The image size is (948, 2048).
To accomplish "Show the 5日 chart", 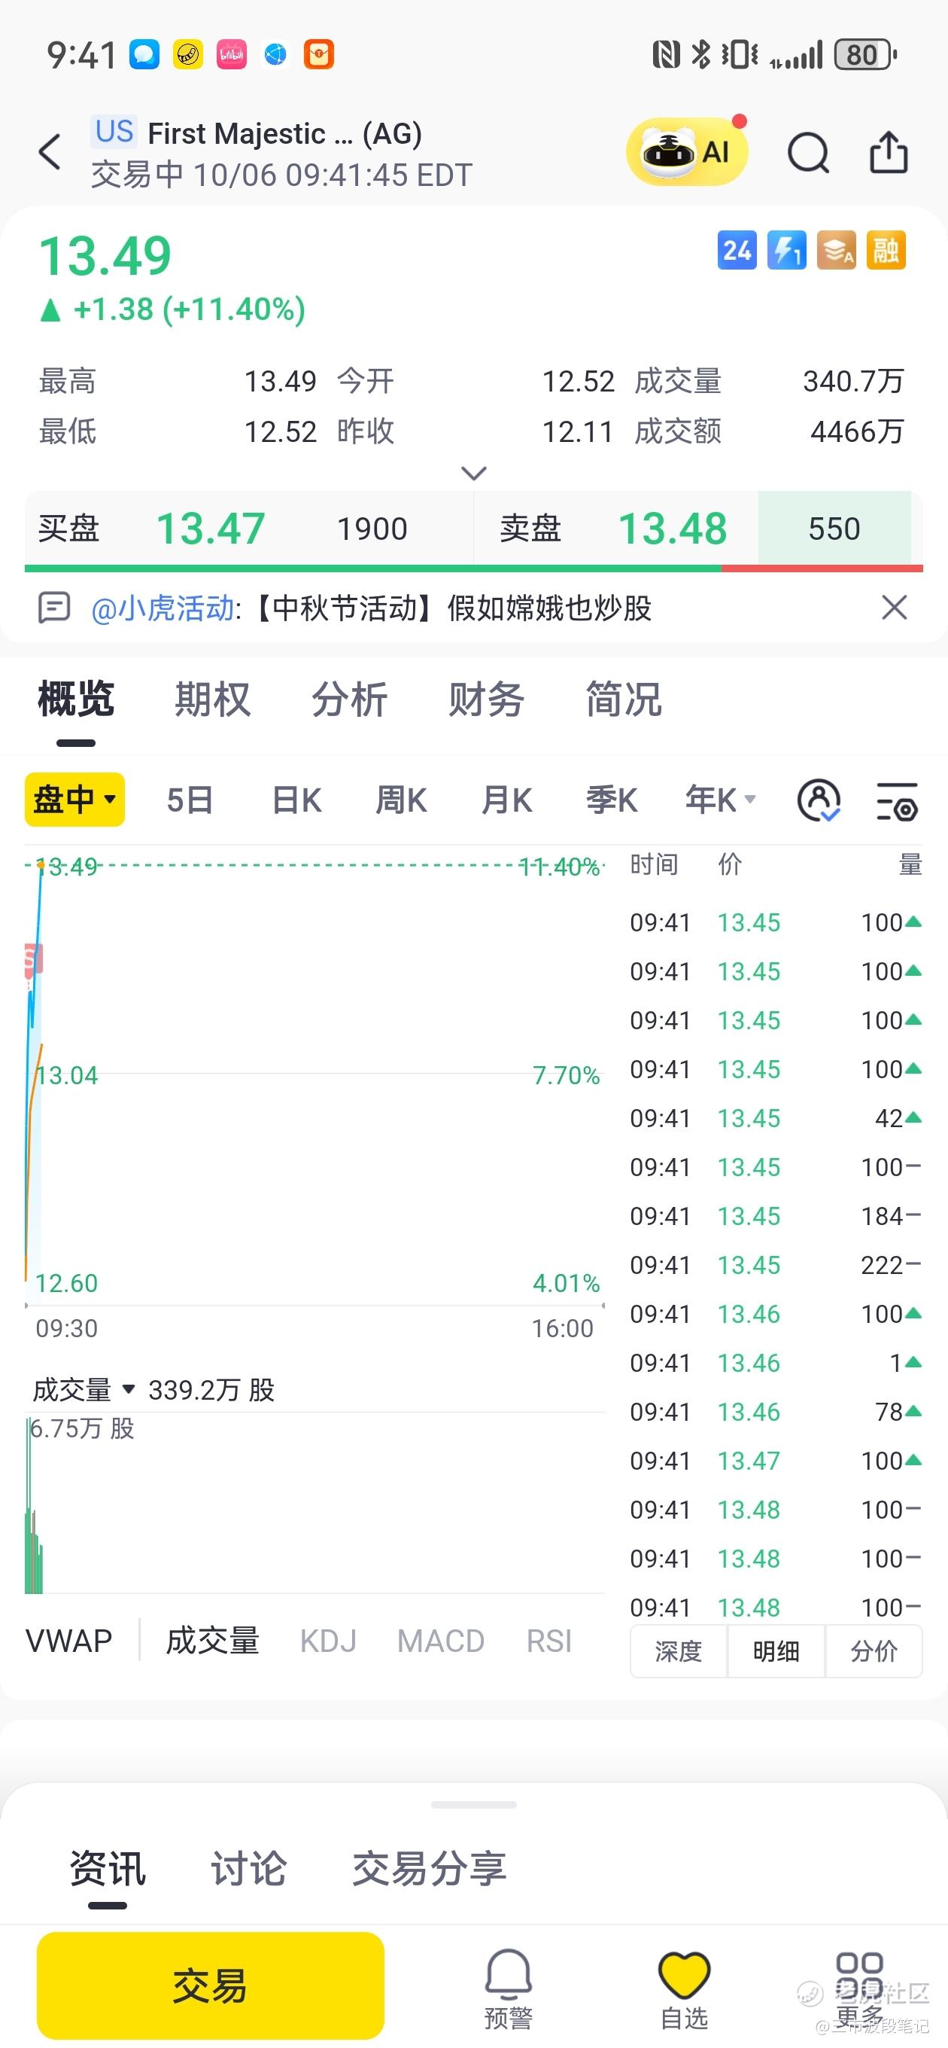I will 190,800.
